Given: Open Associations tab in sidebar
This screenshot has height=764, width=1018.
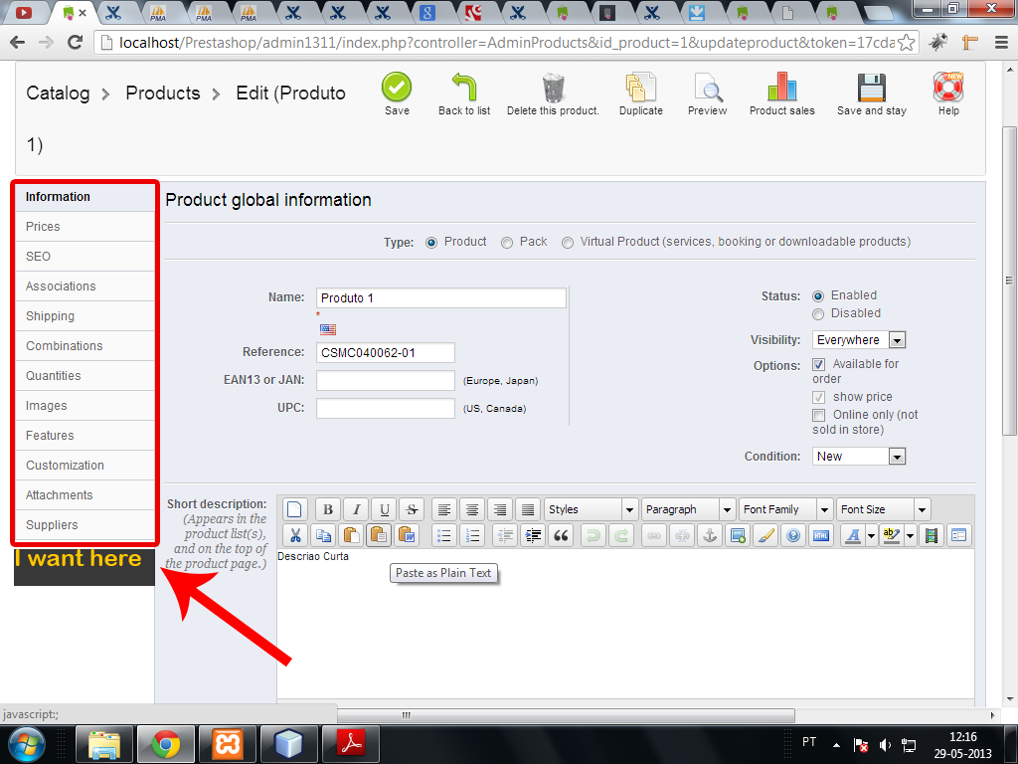Looking at the screenshot, I should pyautogui.click(x=85, y=286).
